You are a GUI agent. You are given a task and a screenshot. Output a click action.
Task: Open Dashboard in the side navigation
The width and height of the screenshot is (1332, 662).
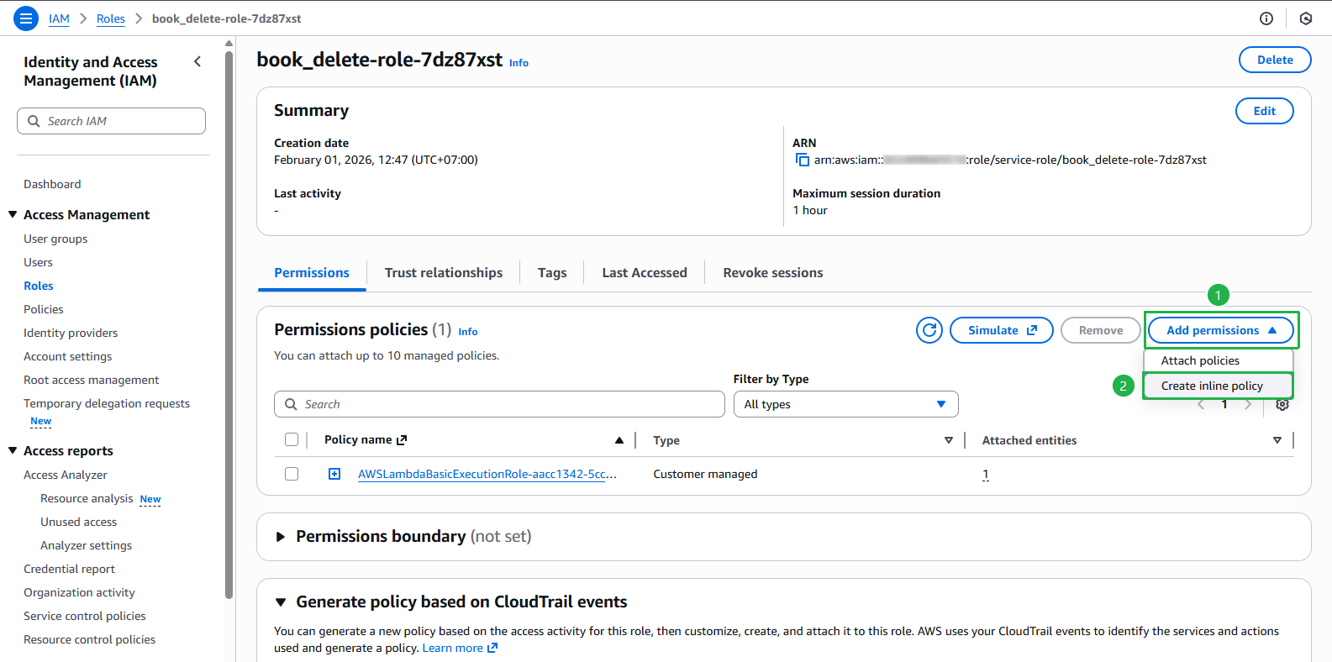[52, 184]
